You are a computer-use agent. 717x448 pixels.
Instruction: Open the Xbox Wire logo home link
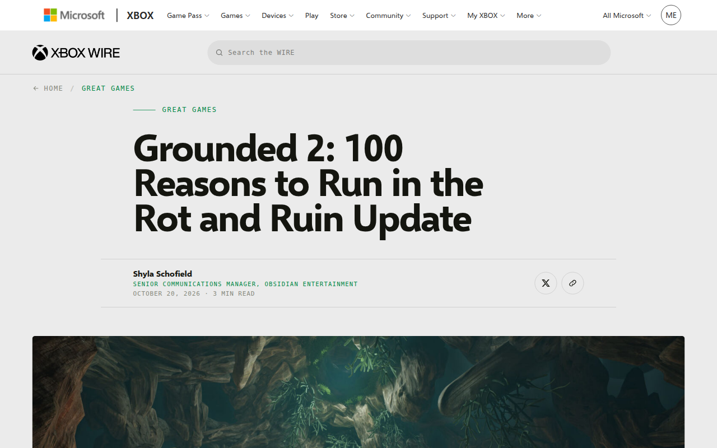point(76,53)
